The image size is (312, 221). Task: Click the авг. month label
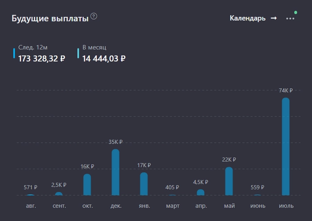click(31, 206)
